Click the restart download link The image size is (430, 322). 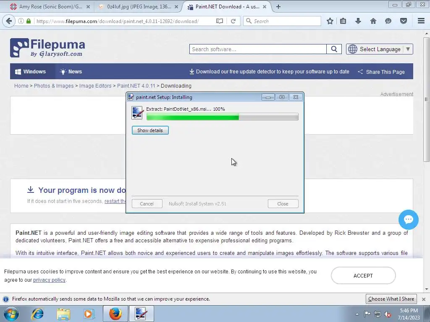click(115, 201)
